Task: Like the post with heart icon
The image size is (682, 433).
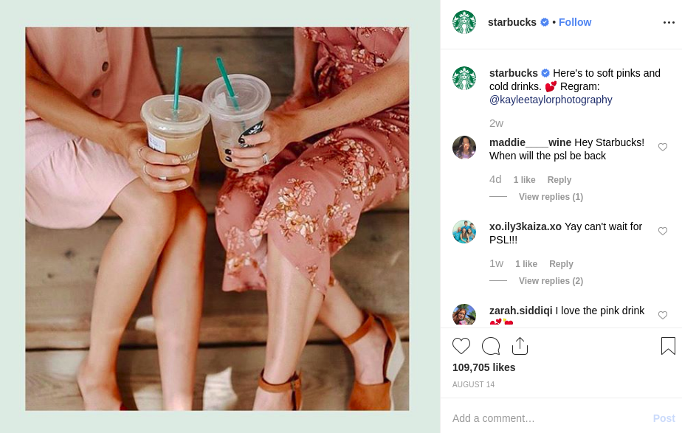Action: pyautogui.click(x=461, y=346)
